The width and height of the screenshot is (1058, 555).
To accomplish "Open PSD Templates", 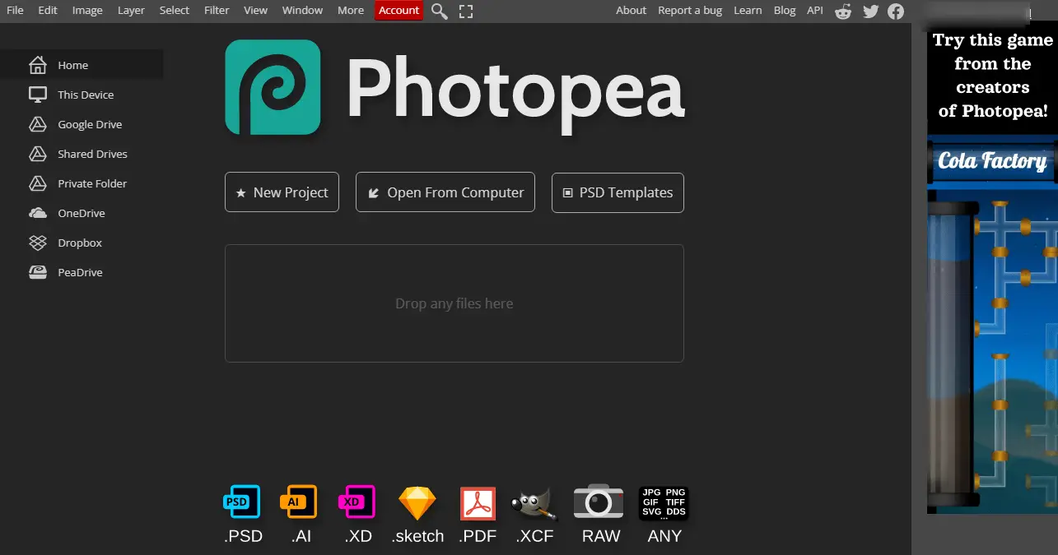I will (x=618, y=192).
